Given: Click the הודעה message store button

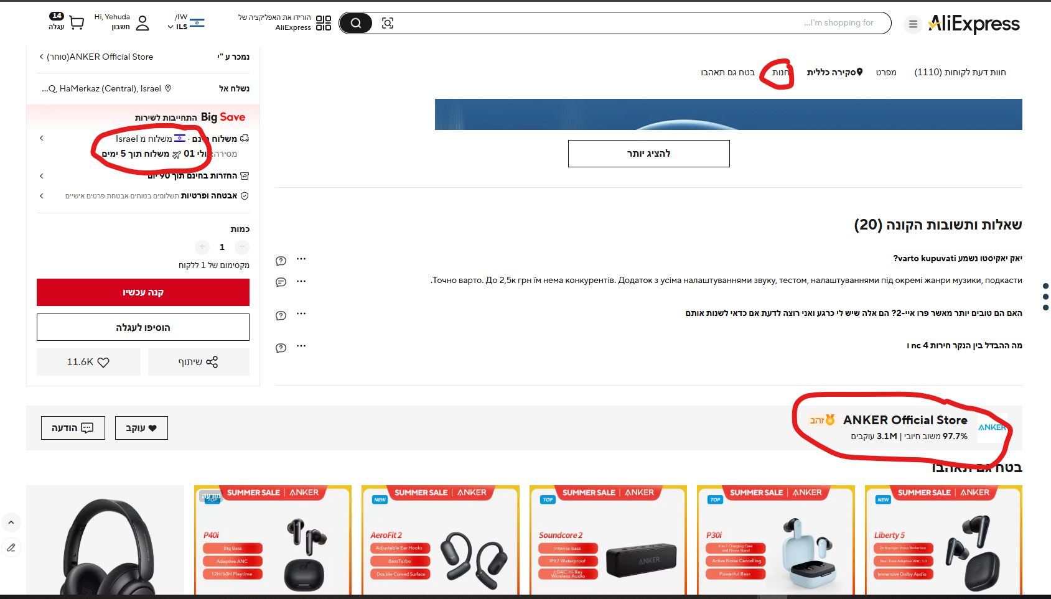Looking at the screenshot, I should [73, 428].
